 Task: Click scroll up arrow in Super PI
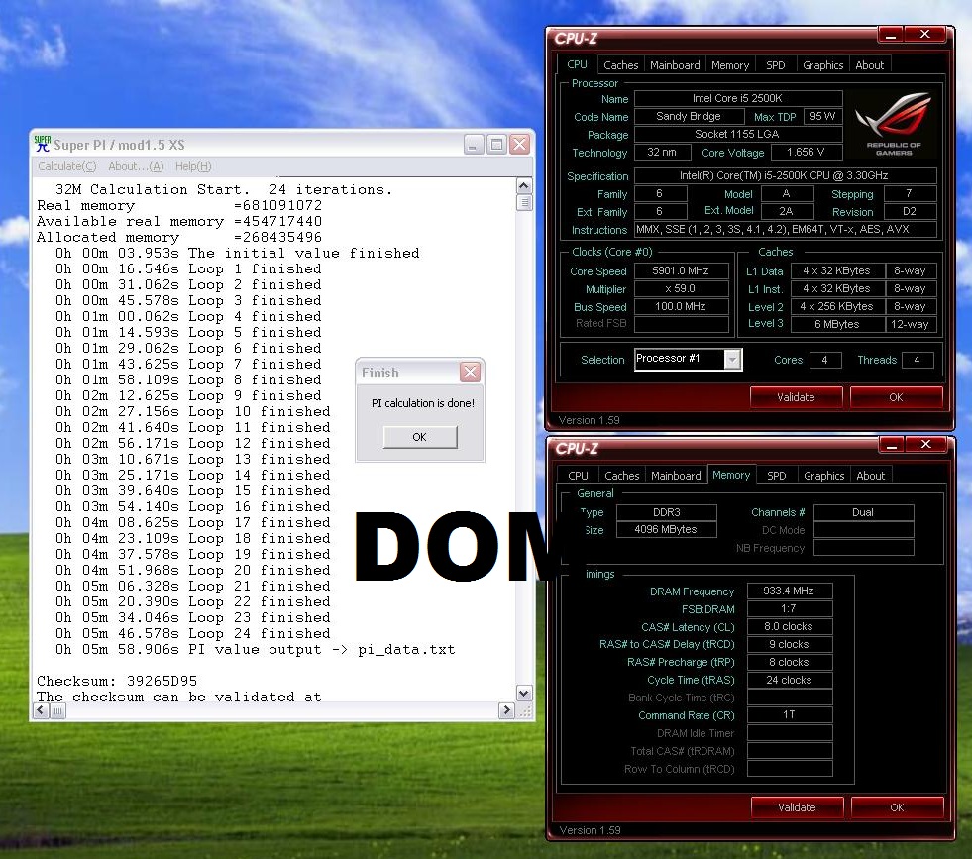[x=524, y=186]
